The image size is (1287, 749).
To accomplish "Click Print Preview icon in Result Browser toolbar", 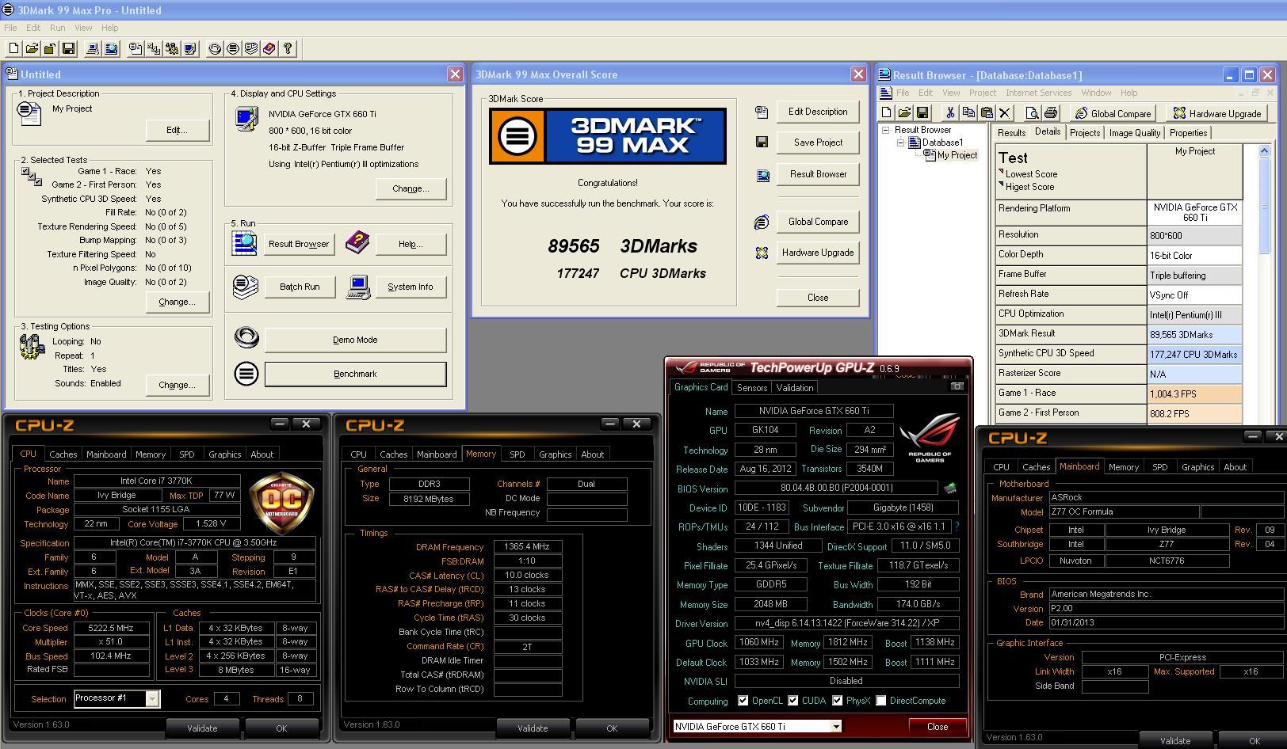I will click(x=1032, y=113).
